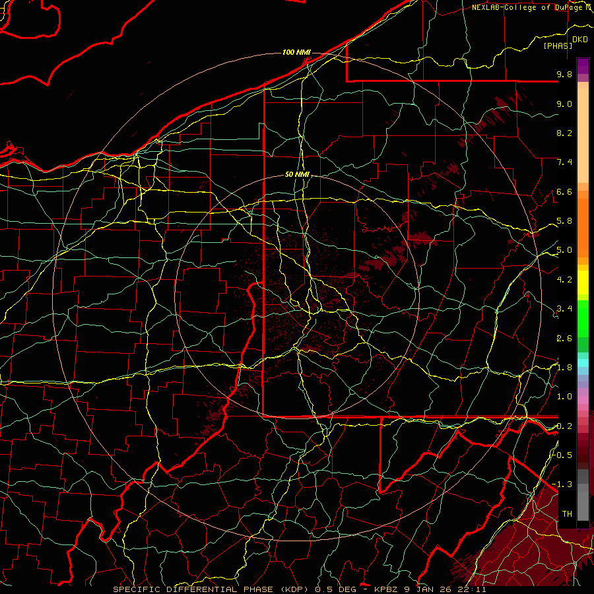Click the 5.0 scale value label
The width and height of the screenshot is (594, 594).
pyautogui.click(x=564, y=250)
